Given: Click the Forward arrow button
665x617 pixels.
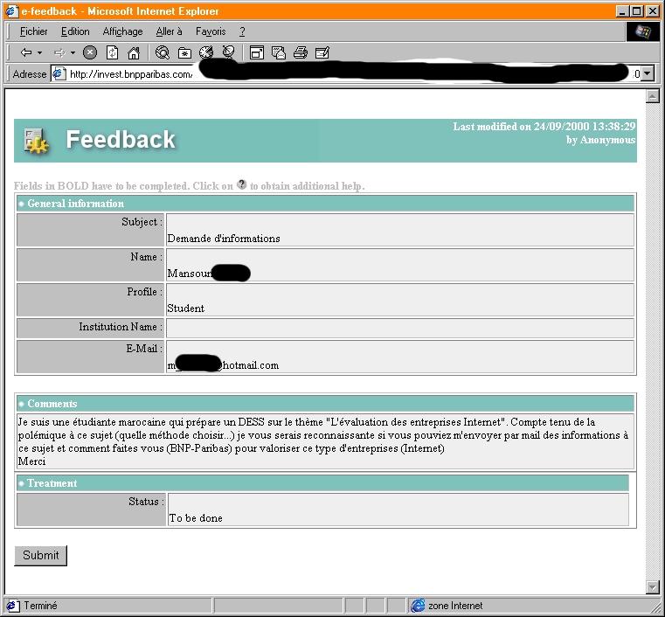Looking at the screenshot, I should [x=59, y=52].
